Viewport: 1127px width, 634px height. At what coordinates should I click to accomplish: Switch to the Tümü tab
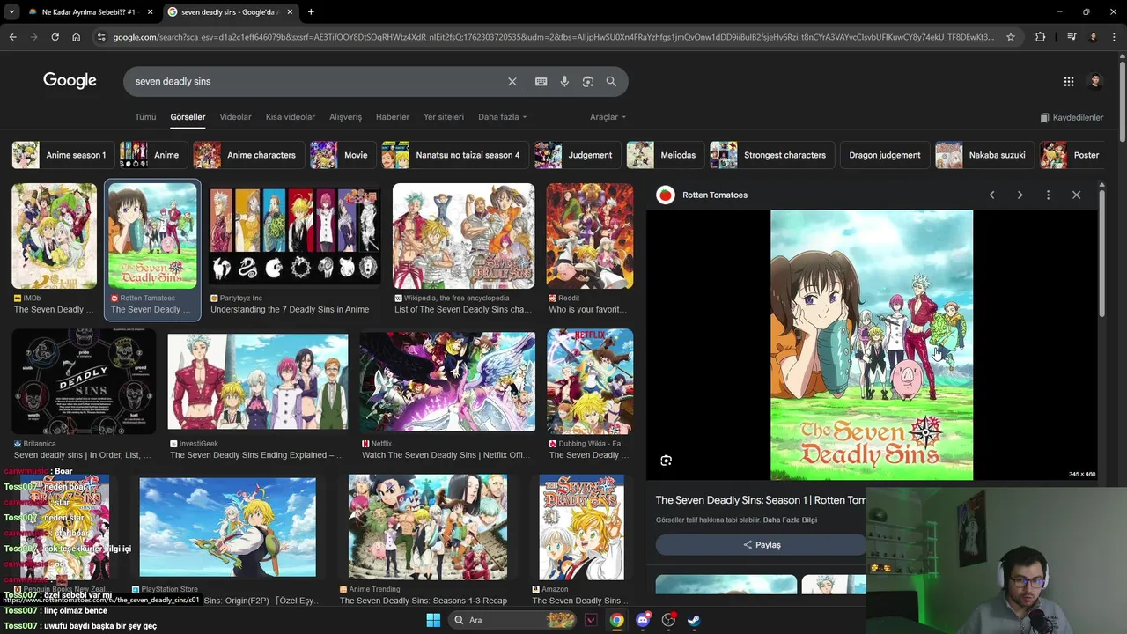(145, 117)
